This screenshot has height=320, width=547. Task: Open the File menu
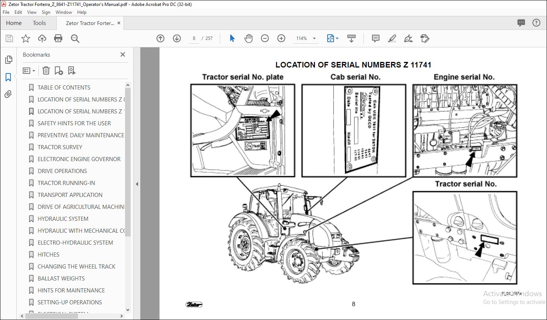(6, 12)
